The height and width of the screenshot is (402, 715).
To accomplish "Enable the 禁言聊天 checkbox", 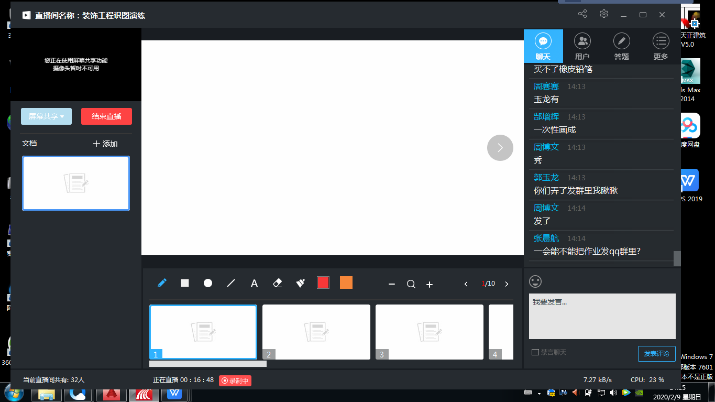I will tap(535, 352).
